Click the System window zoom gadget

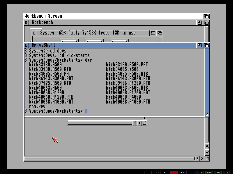(x=153, y=33)
